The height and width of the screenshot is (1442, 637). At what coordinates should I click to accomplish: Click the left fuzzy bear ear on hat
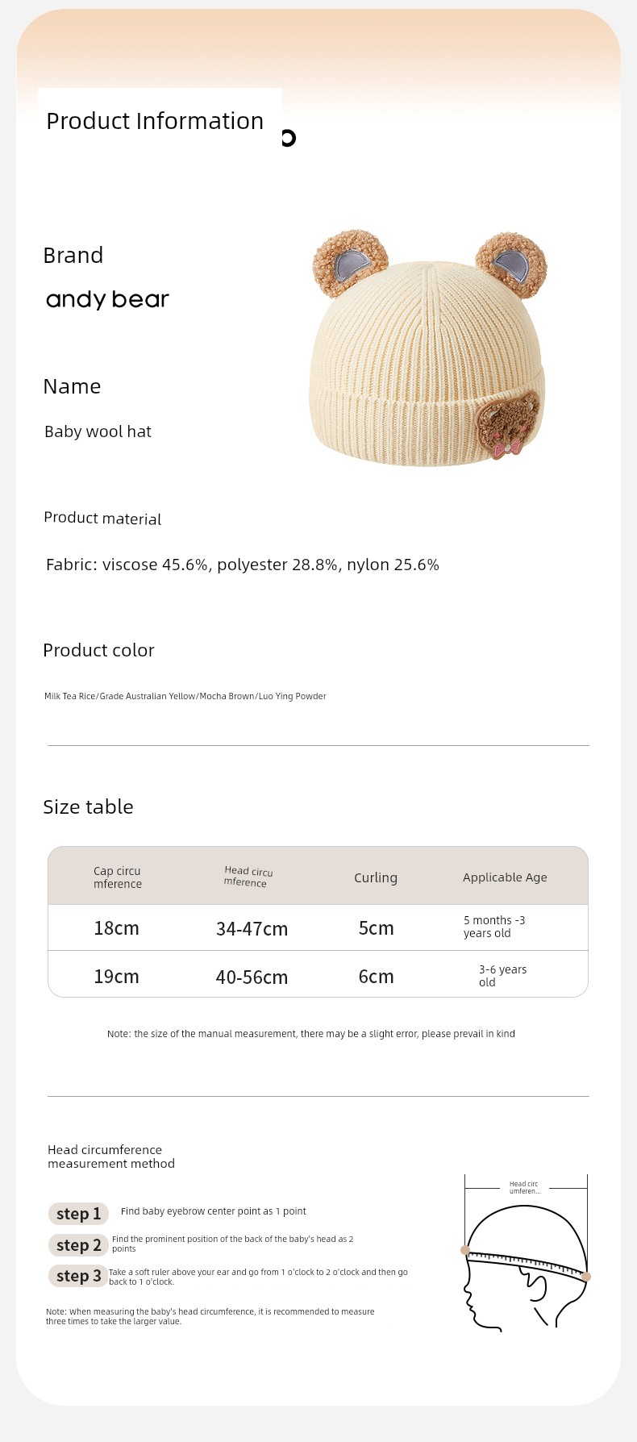coord(350,263)
